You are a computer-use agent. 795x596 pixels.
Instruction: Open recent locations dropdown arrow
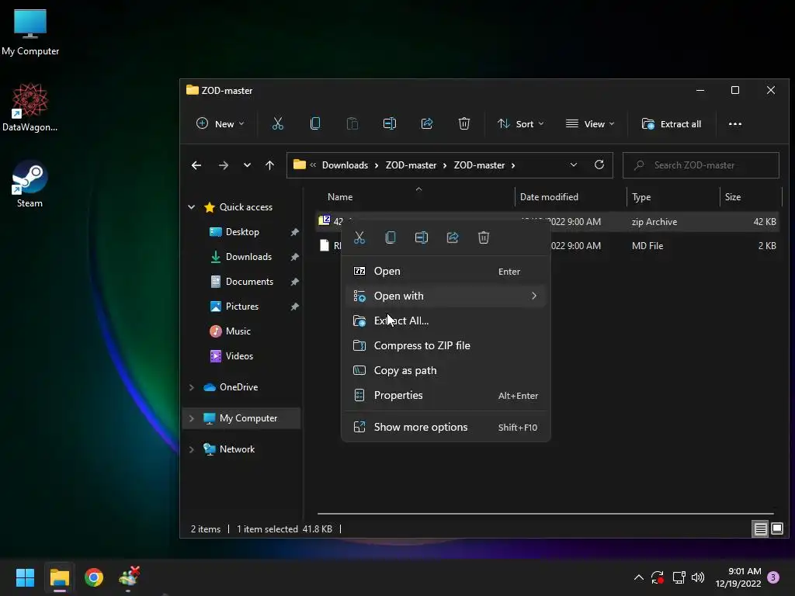coord(247,165)
